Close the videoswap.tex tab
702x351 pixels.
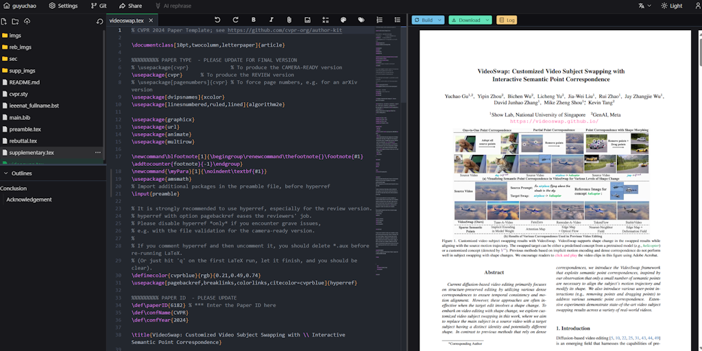tap(150, 21)
